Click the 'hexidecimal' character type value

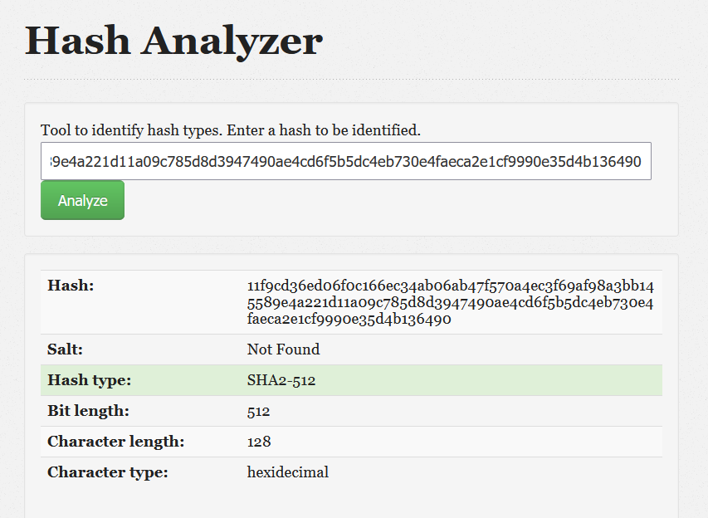[287, 472]
